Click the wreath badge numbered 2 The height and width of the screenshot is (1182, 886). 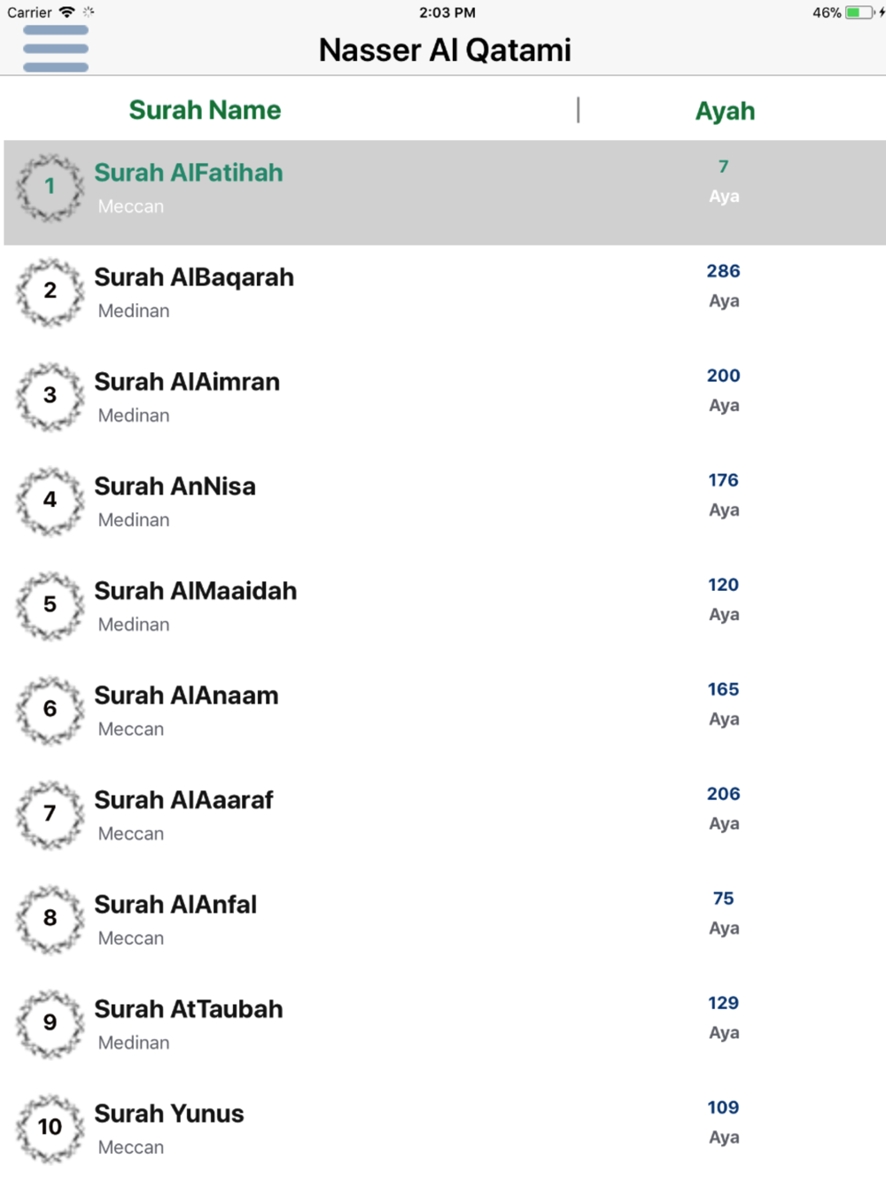[x=51, y=292]
